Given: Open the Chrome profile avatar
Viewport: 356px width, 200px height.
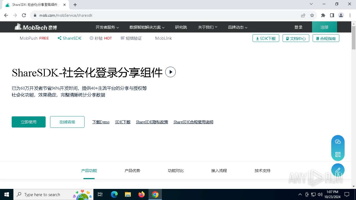Looking at the screenshot, I should (x=341, y=15).
